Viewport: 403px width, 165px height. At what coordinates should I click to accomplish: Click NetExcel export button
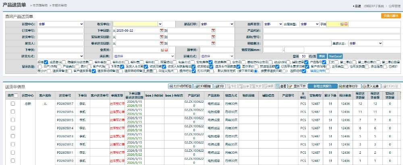[x=335, y=56]
